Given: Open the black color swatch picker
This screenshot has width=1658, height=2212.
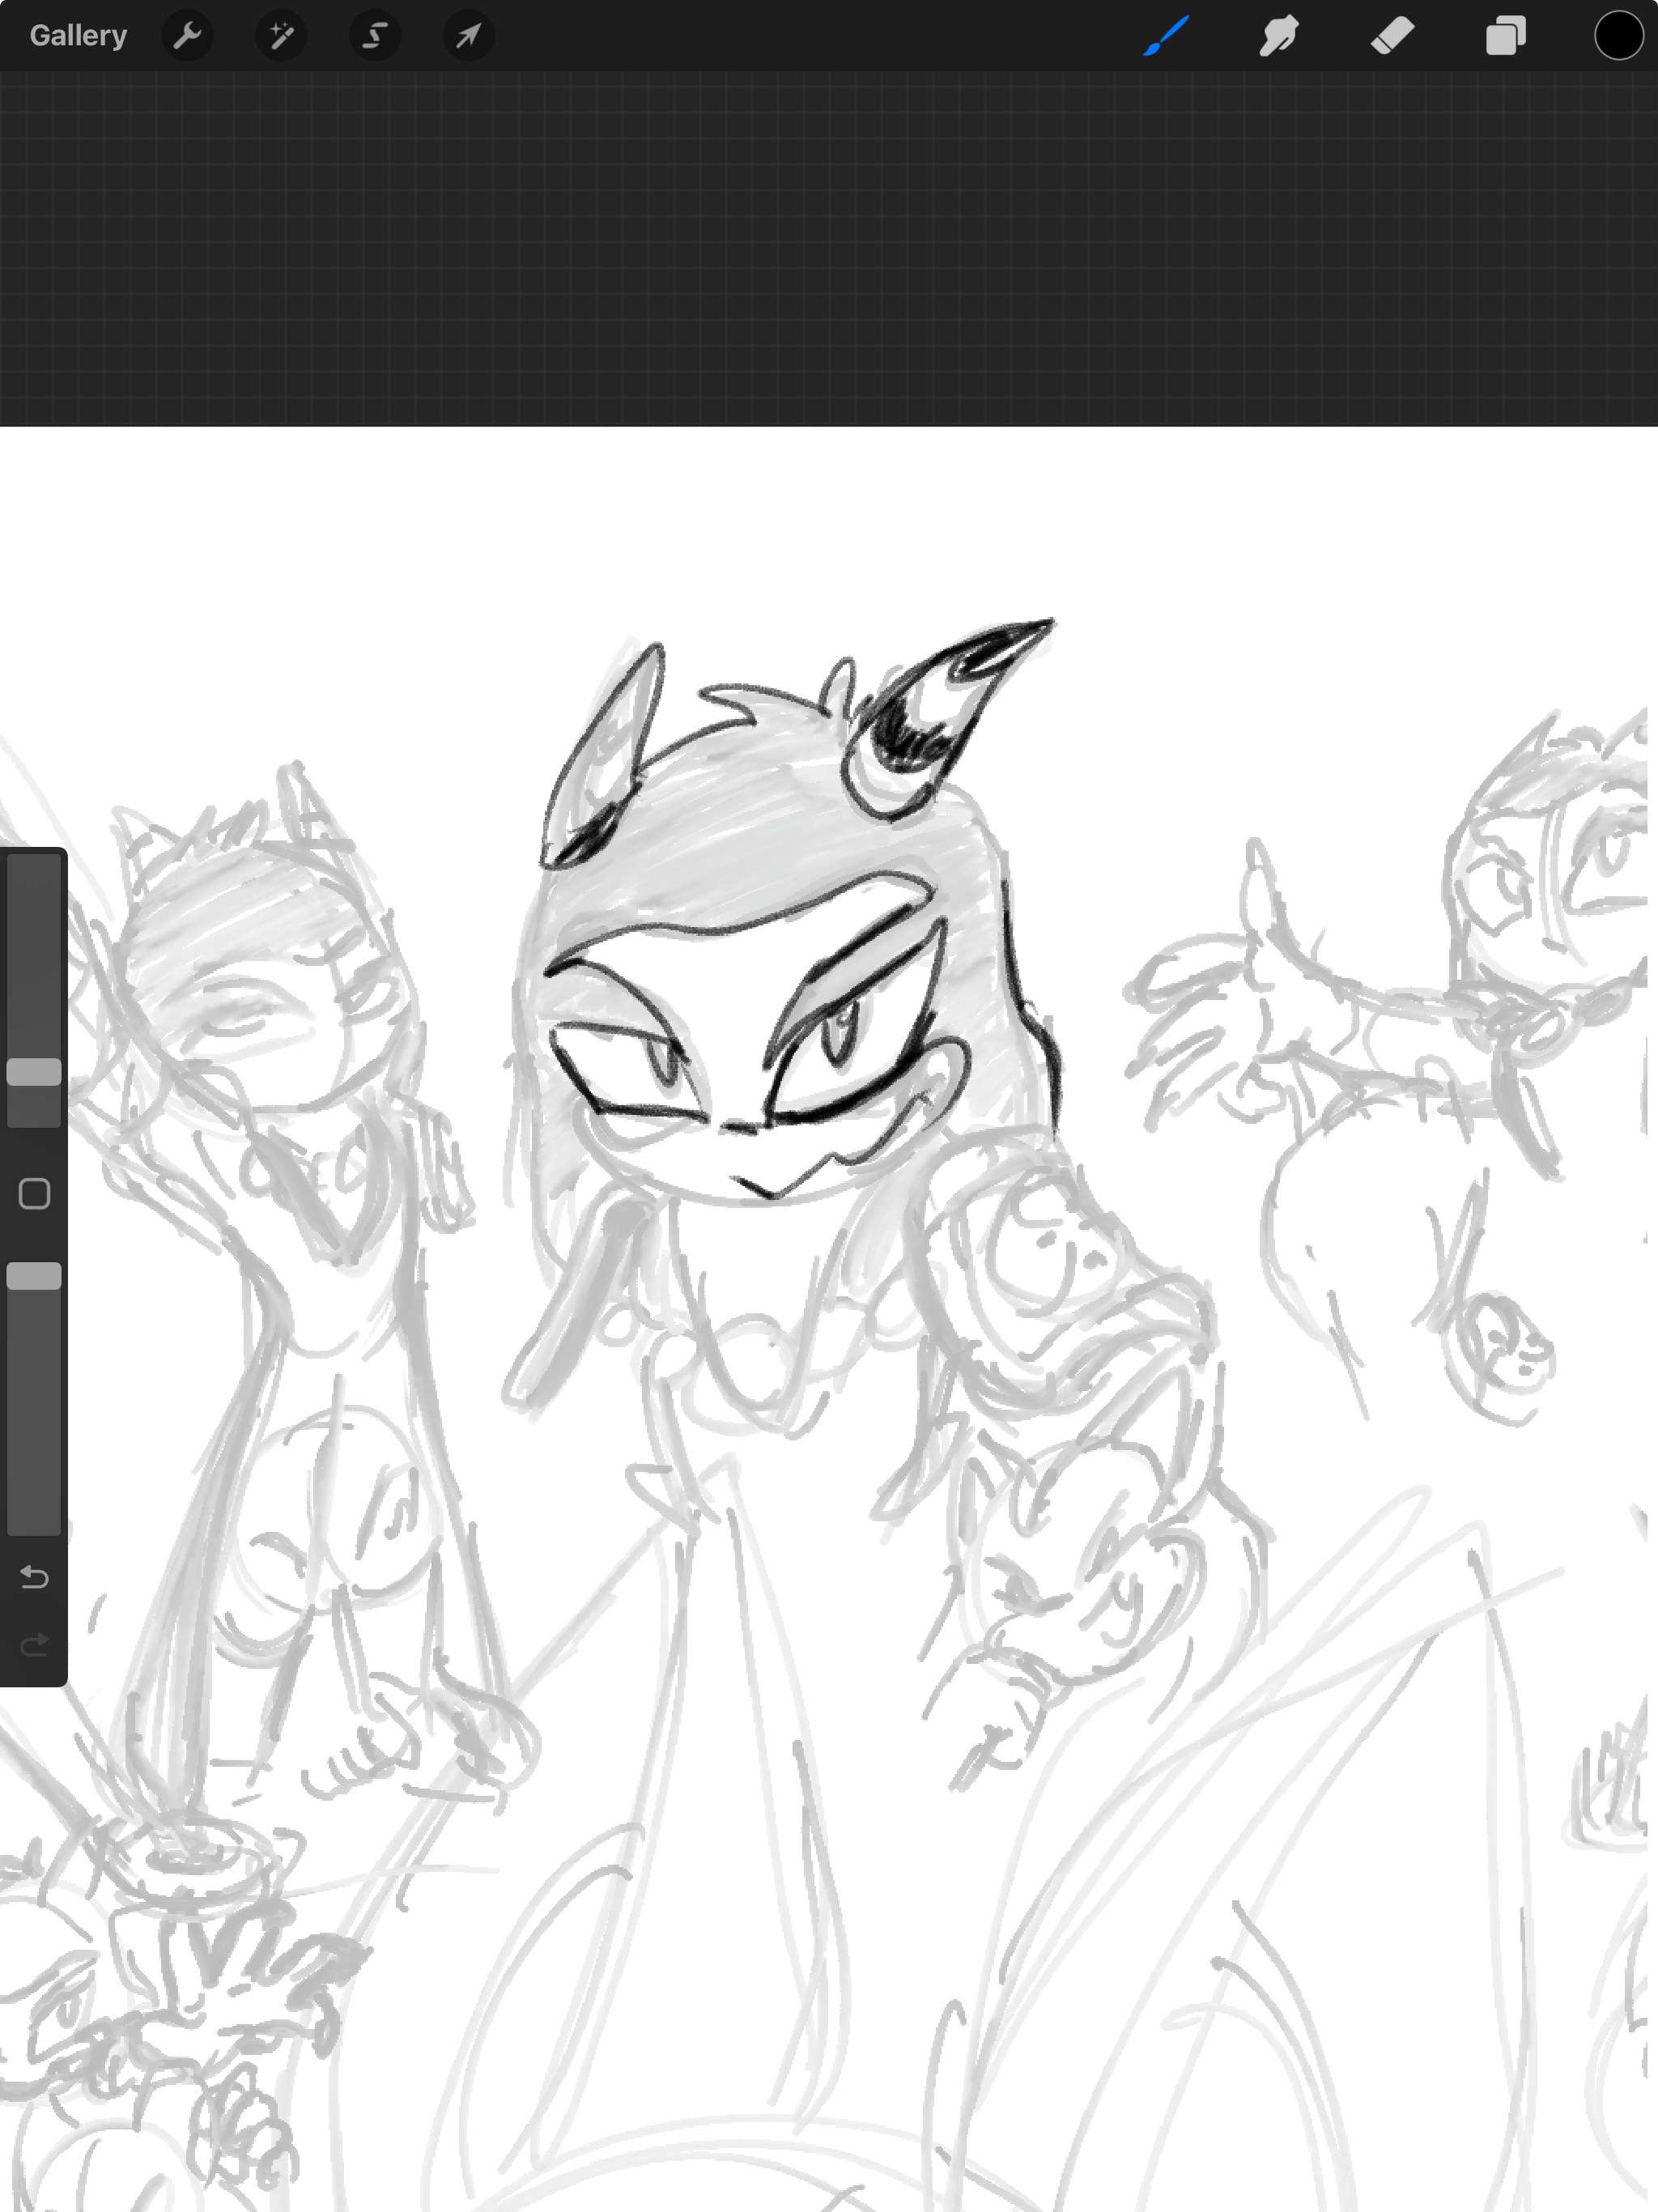Looking at the screenshot, I should click(x=1618, y=36).
